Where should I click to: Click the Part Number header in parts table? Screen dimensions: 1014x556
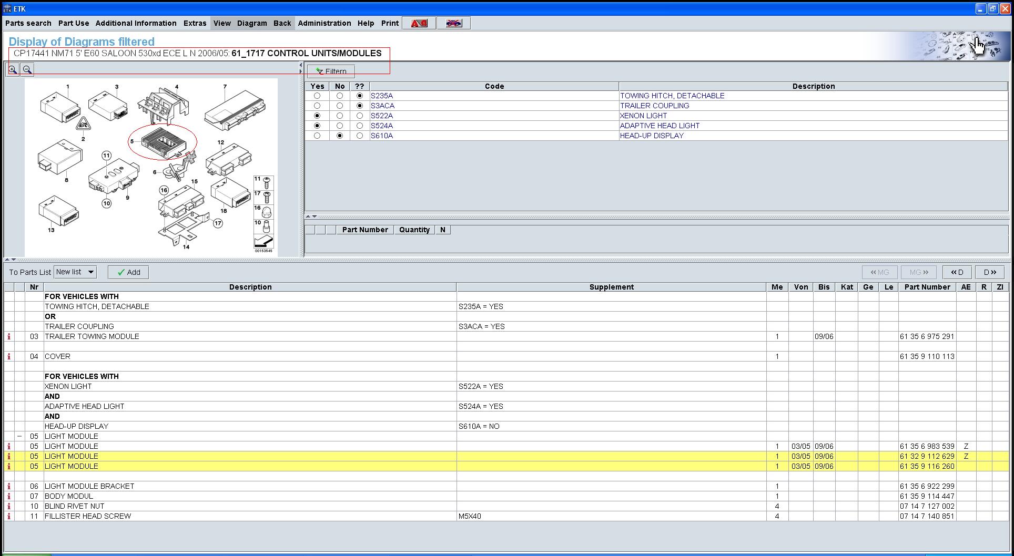click(927, 287)
